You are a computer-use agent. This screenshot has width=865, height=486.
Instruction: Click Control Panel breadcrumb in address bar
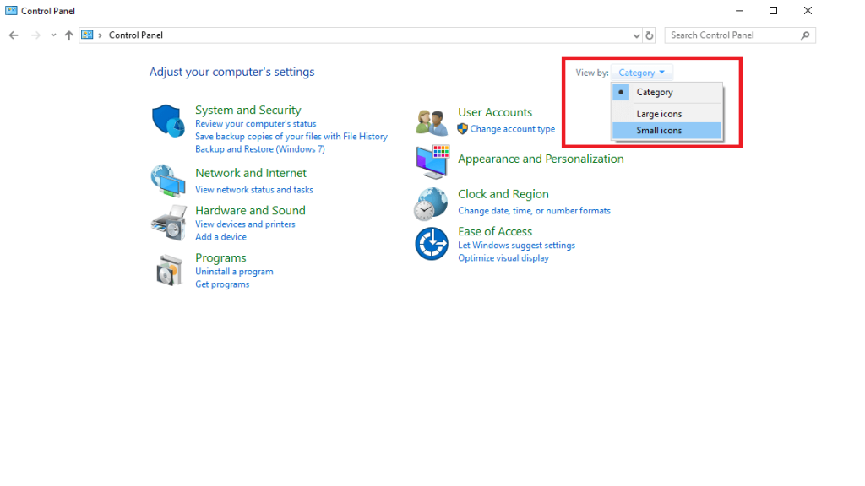[136, 35]
